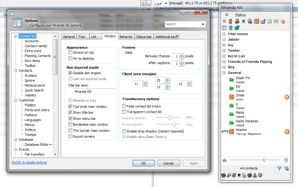Click the Jabber bulb magnifier icon in status bar
Image resolution: width=298 pixels, height=187 pixels.
click(x=229, y=175)
